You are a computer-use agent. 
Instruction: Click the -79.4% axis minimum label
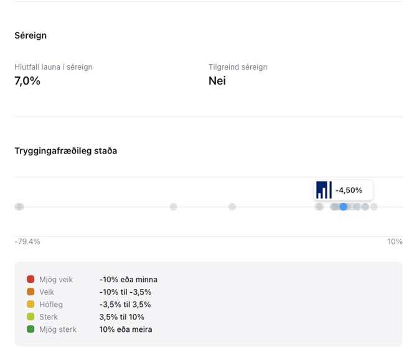27,241
